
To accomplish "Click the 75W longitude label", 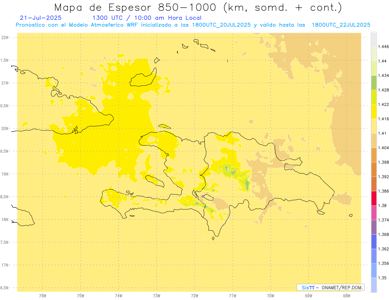I will [x=81, y=296].
